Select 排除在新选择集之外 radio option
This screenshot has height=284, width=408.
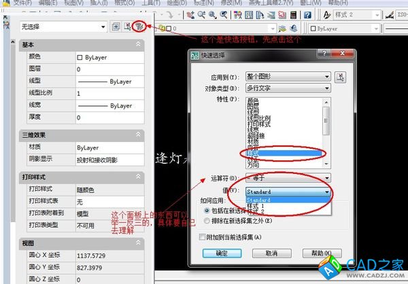pos(208,221)
